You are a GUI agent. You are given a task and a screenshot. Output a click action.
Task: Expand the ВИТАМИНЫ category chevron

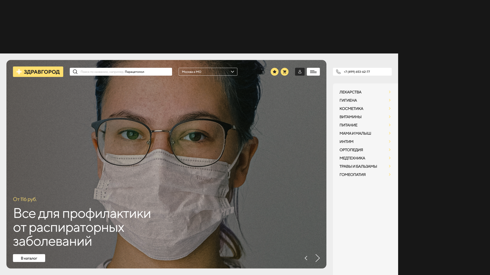point(390,117)
